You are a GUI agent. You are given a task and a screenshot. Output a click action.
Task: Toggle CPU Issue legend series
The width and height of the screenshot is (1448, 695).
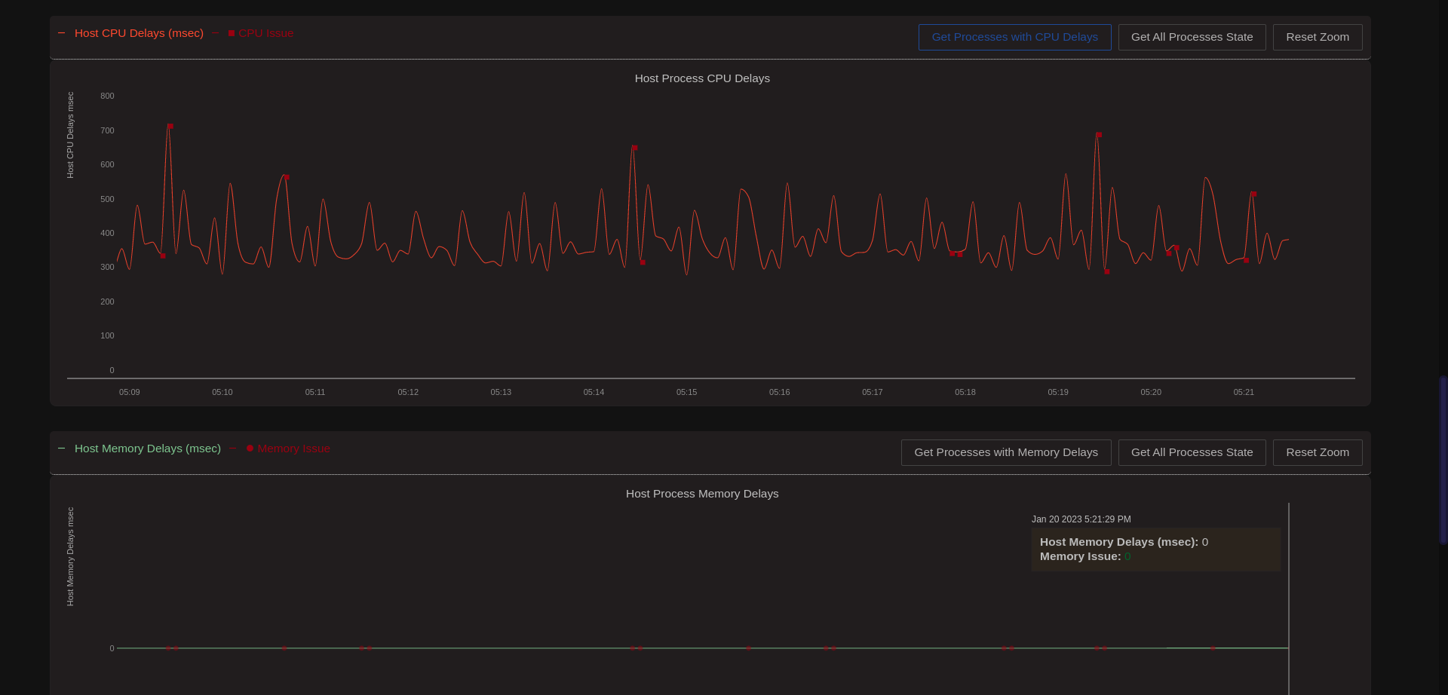tap(265, 33)
